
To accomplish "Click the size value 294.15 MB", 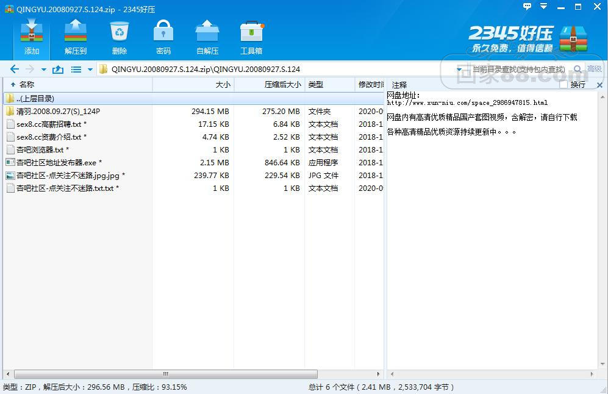I will point(210,111).
